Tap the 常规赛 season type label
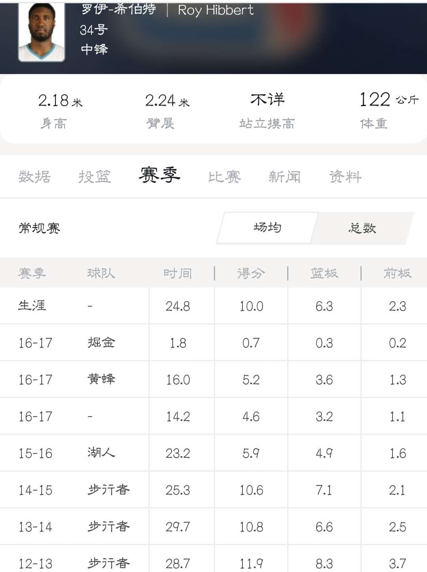 coord(40,228)
